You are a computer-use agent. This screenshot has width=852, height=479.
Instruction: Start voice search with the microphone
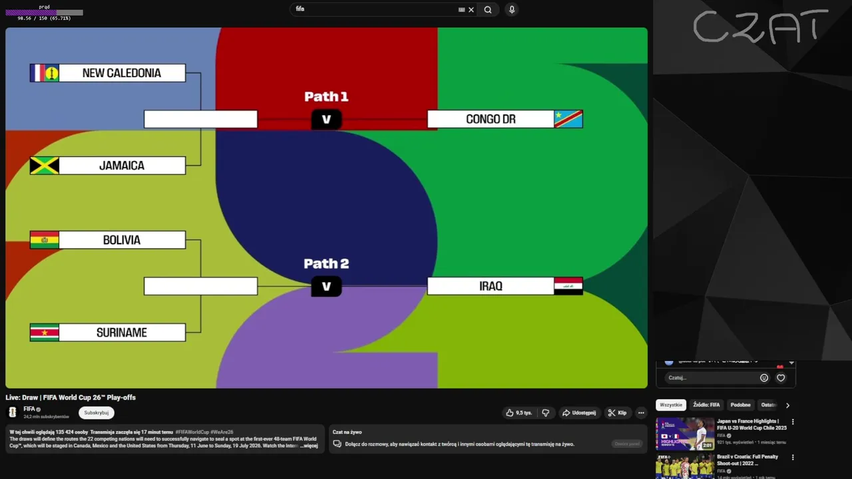click(x=512, y=9)
